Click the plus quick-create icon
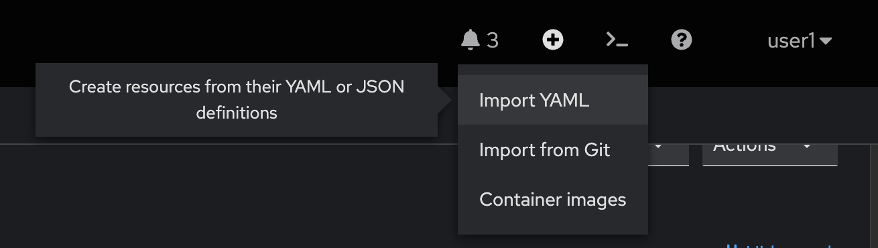The height and width of the screenshot is (248, 878). [553, 40]
